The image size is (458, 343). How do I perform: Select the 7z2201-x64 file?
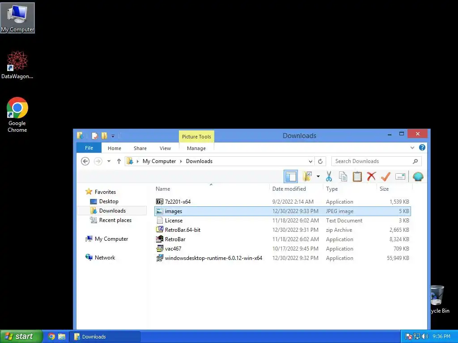click(x=283, y=201)
